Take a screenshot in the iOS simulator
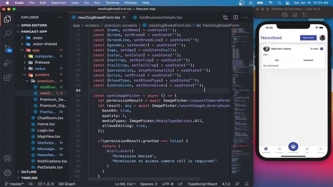 click(285, 15)
